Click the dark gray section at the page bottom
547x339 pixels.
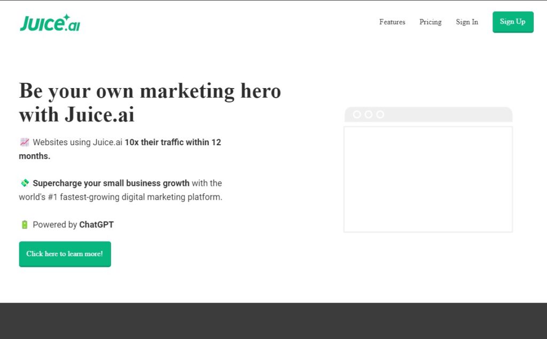pos(273,321)
